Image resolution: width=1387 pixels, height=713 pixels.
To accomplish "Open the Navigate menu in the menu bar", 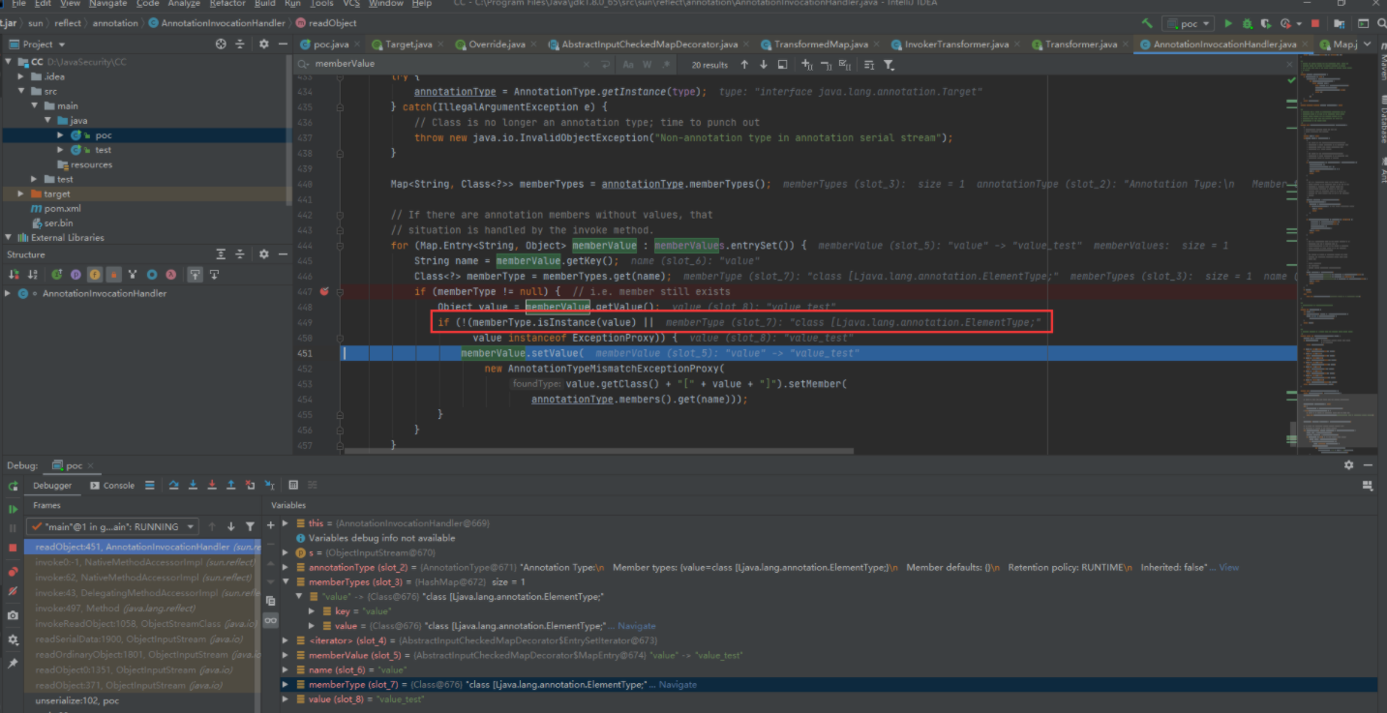I will (x=107, y=4).
